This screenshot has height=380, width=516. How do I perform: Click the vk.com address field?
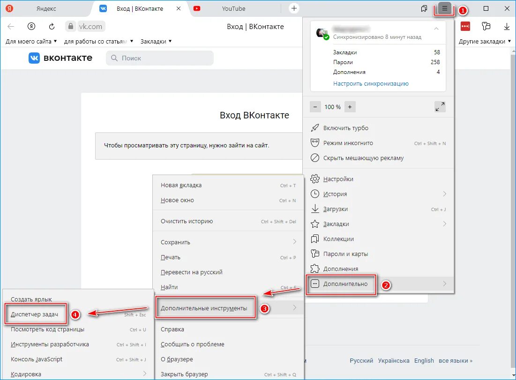pyautogui.click(x=91, y=26)
